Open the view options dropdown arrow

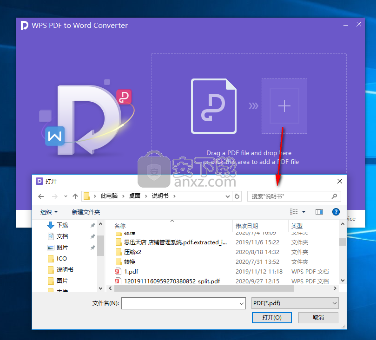(303, 212)
